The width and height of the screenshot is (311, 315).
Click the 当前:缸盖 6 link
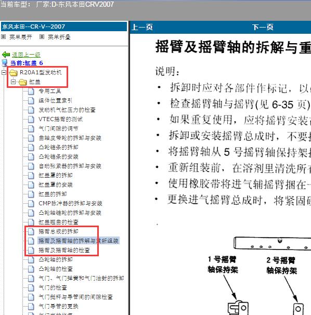(x=27, y=63)
